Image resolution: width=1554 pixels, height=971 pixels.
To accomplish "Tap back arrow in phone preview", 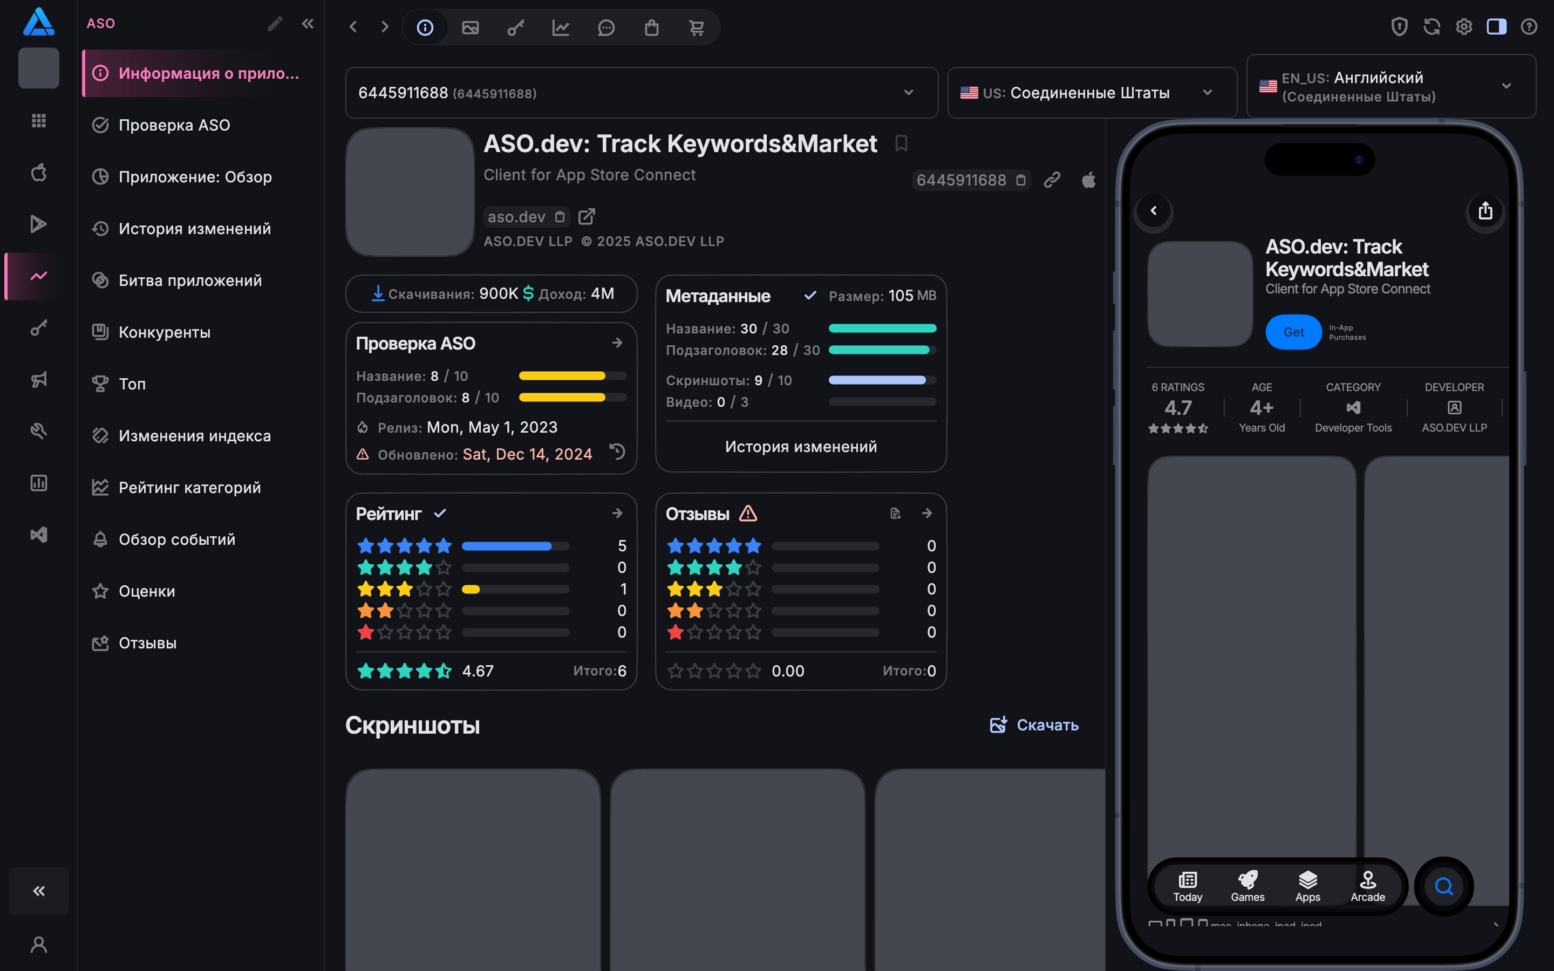I will click(x=1153, y=210).
